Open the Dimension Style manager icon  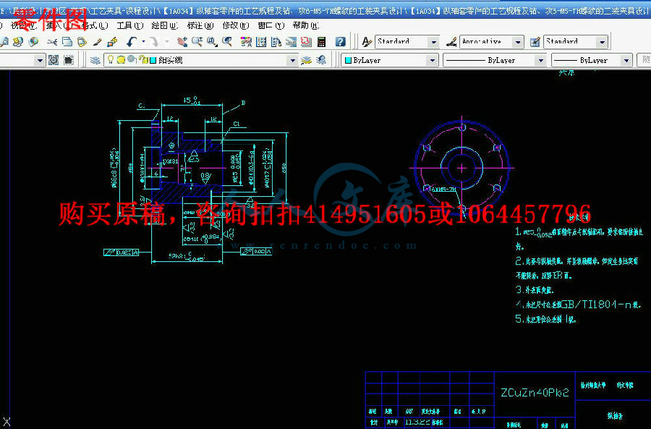(x=451, y=41)
